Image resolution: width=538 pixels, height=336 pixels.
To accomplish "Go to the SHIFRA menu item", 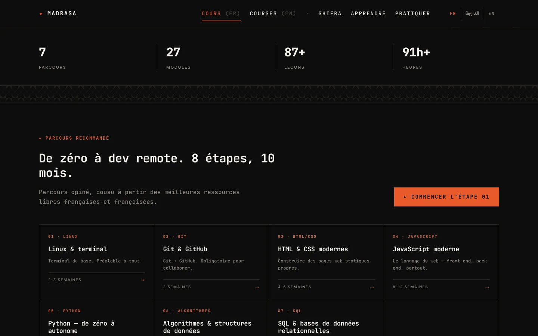I will tap(330, 13).
